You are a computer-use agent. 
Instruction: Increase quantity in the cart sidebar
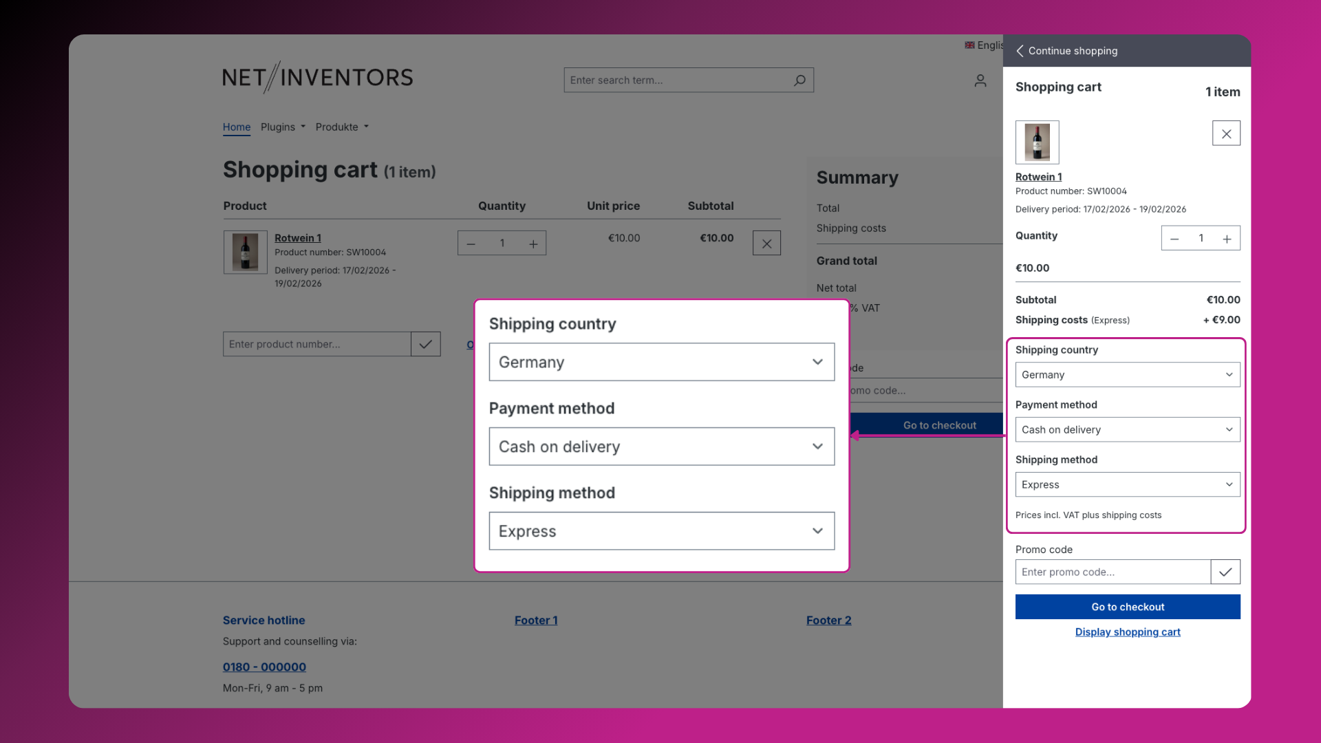(x=1227, y=238)
